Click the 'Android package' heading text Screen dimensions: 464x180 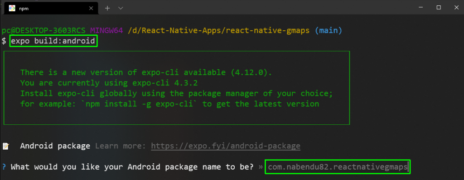(x=55, y=146)
